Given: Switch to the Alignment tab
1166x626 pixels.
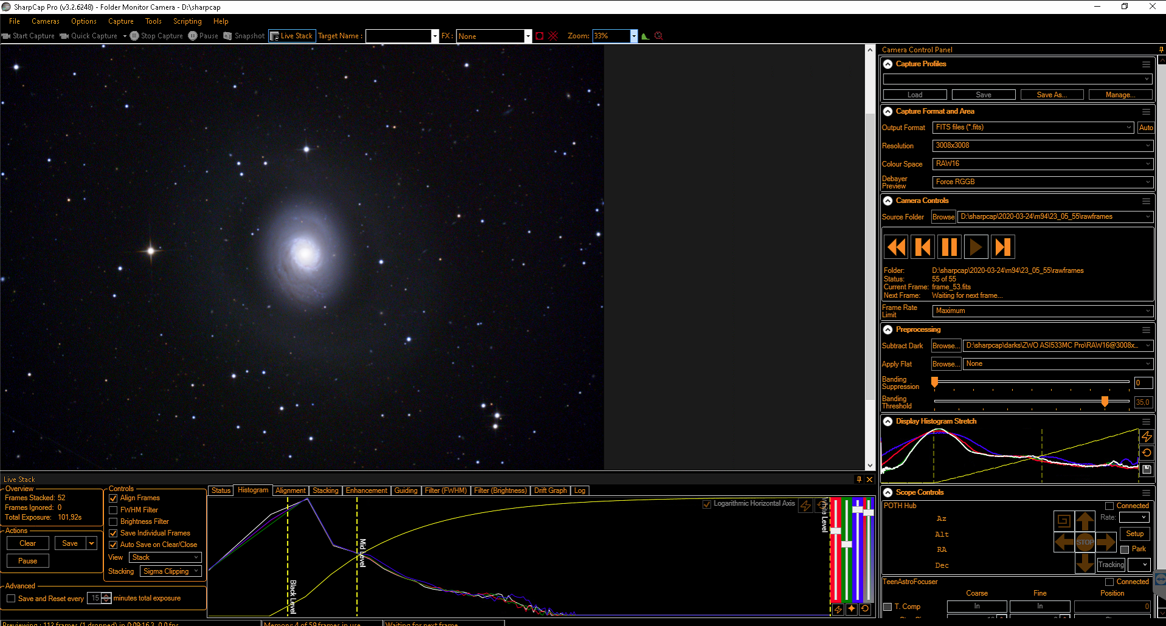Looking at the screenshot, I should pyautogui.click(x=291, y=490).
